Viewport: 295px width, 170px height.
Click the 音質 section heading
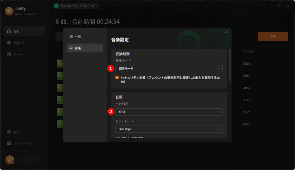tap(119, 97)
